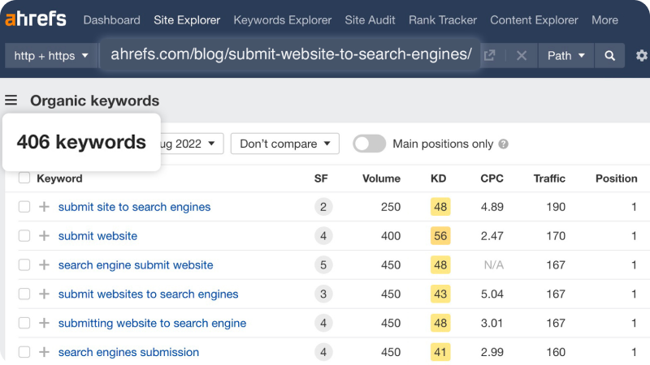
Task: Sort by the Traffic column header
Action: coord(549,178)
